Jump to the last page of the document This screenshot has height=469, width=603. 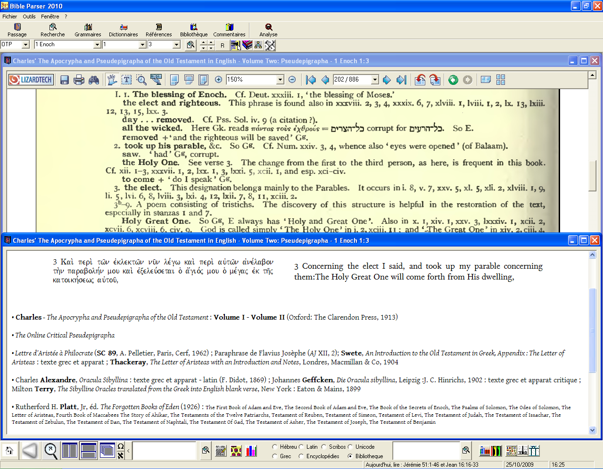tap(401, 80)
